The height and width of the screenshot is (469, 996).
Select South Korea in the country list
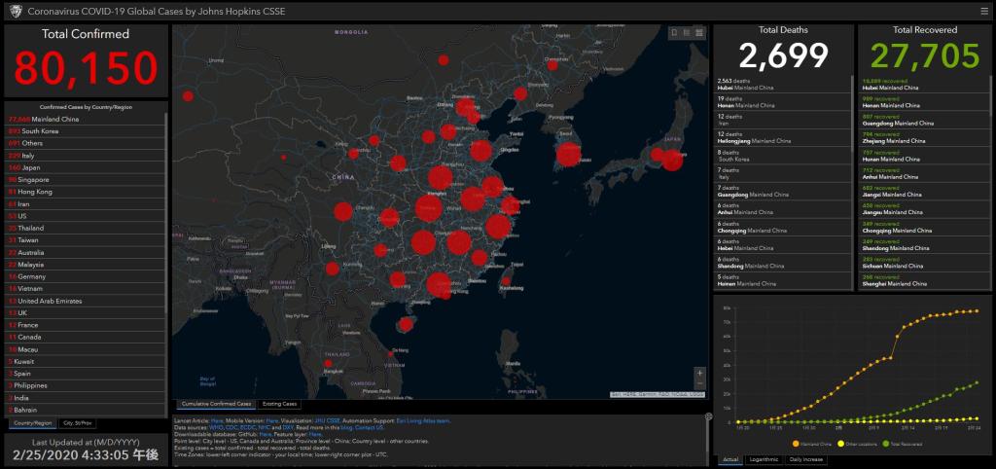(x=39, y=130)
